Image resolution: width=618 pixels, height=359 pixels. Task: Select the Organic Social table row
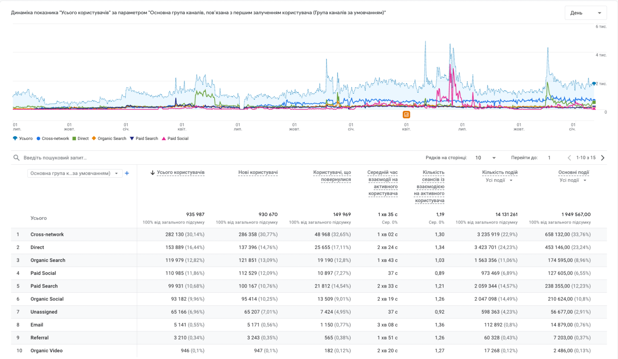point(47,299)
